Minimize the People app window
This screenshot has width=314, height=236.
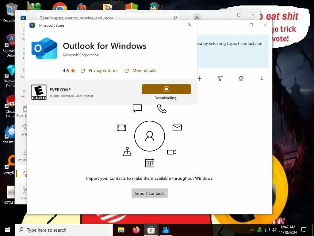237,25
